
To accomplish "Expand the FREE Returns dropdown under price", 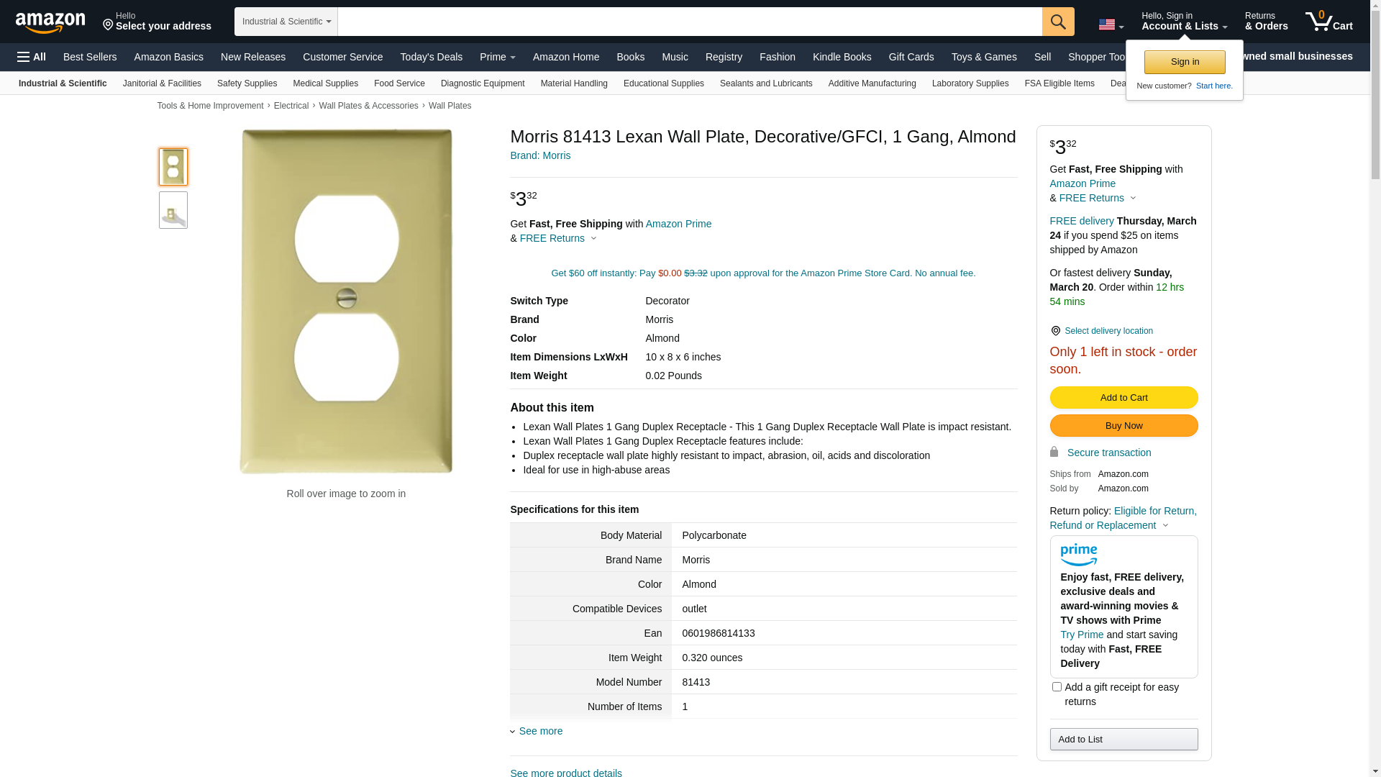I will tap(557, 238).
